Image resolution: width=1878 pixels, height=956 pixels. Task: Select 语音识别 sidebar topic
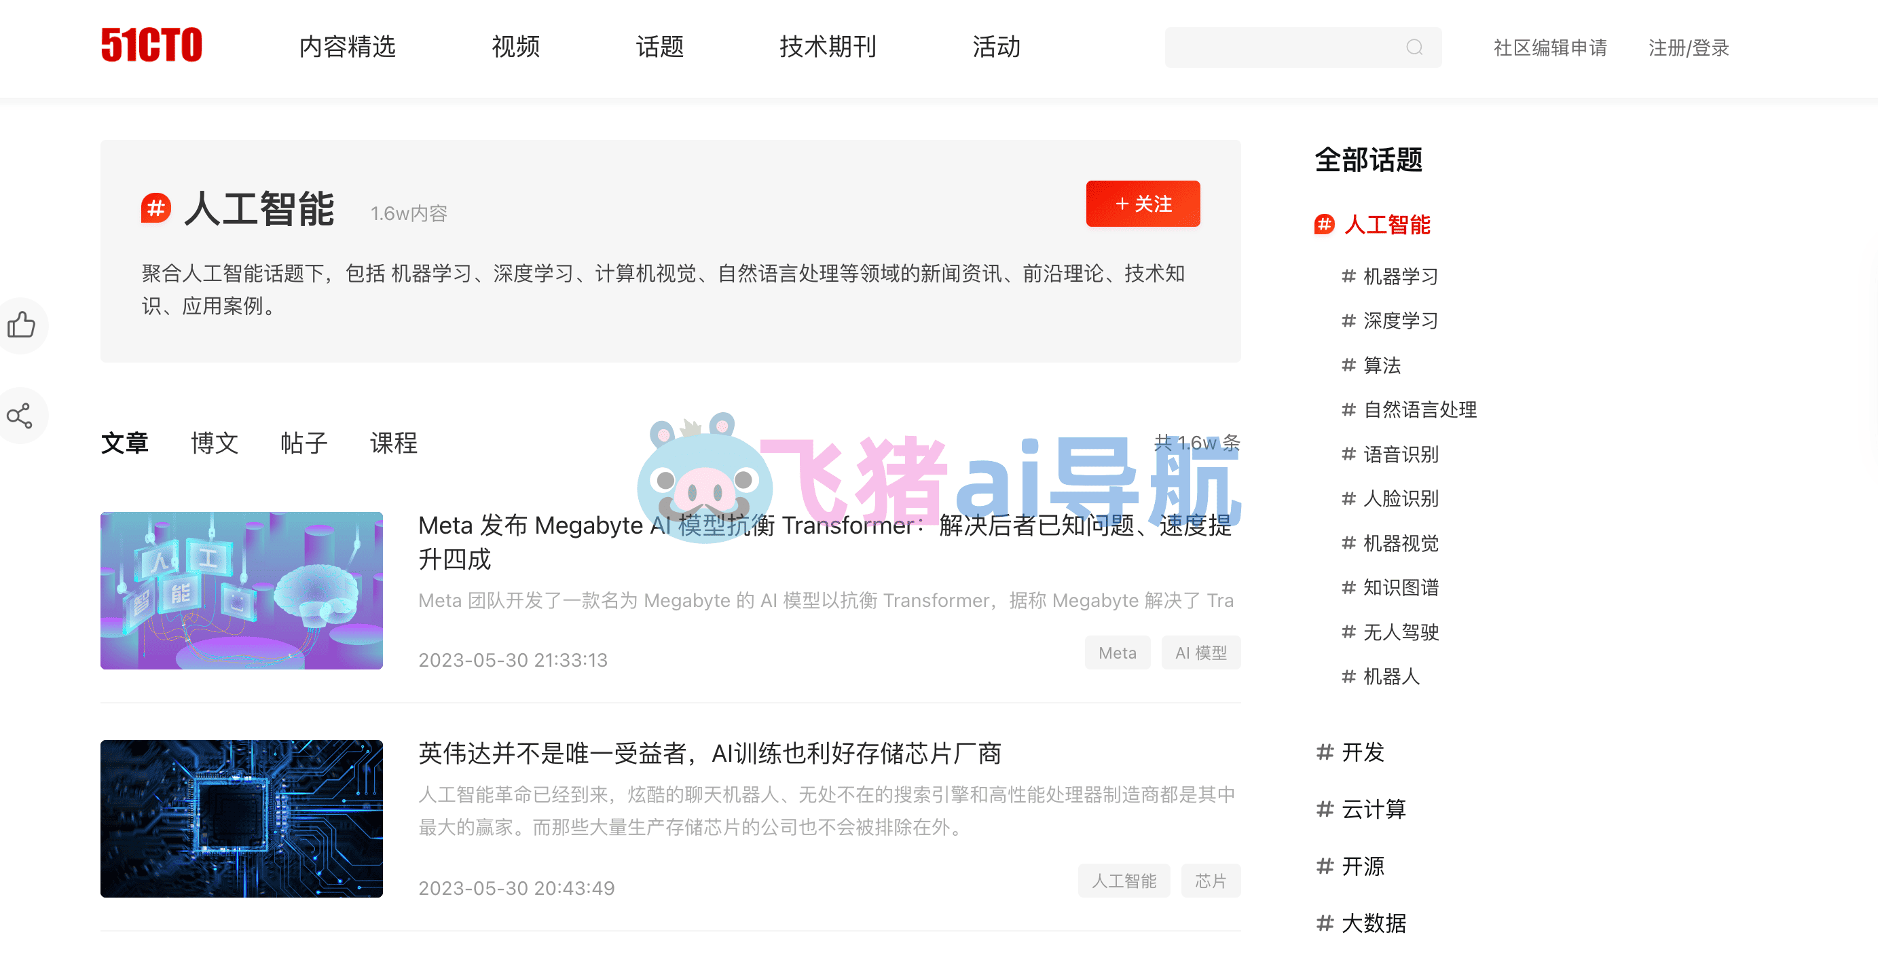1401,454
